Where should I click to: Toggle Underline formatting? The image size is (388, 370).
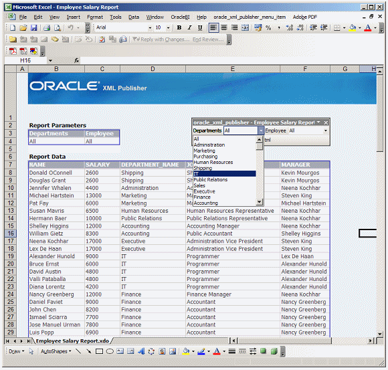pos(200,27)
